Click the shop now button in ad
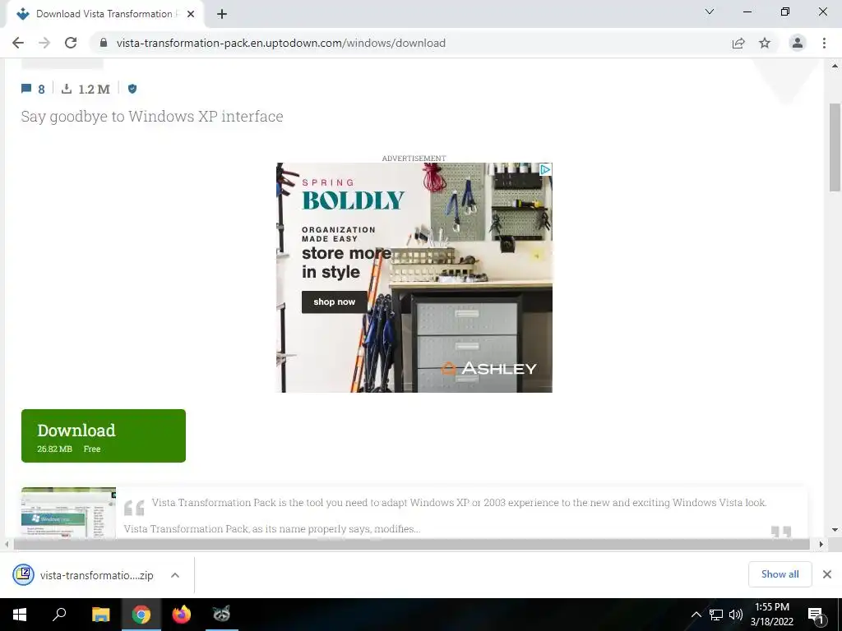The width and height of the screenshot is (842, 631). [x=335, y=302]
